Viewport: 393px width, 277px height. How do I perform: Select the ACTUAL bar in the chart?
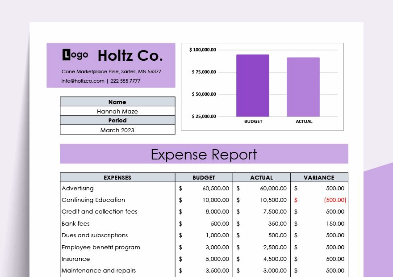[304, 87]
